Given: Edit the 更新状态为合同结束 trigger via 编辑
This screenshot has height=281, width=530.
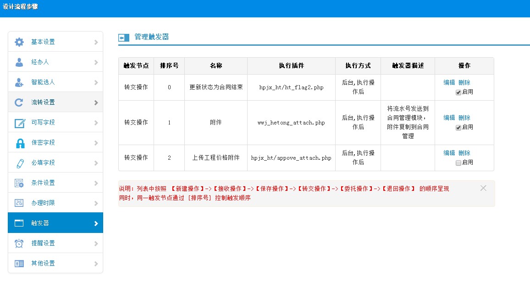Looking at the screenshot, I should [449, 82].
